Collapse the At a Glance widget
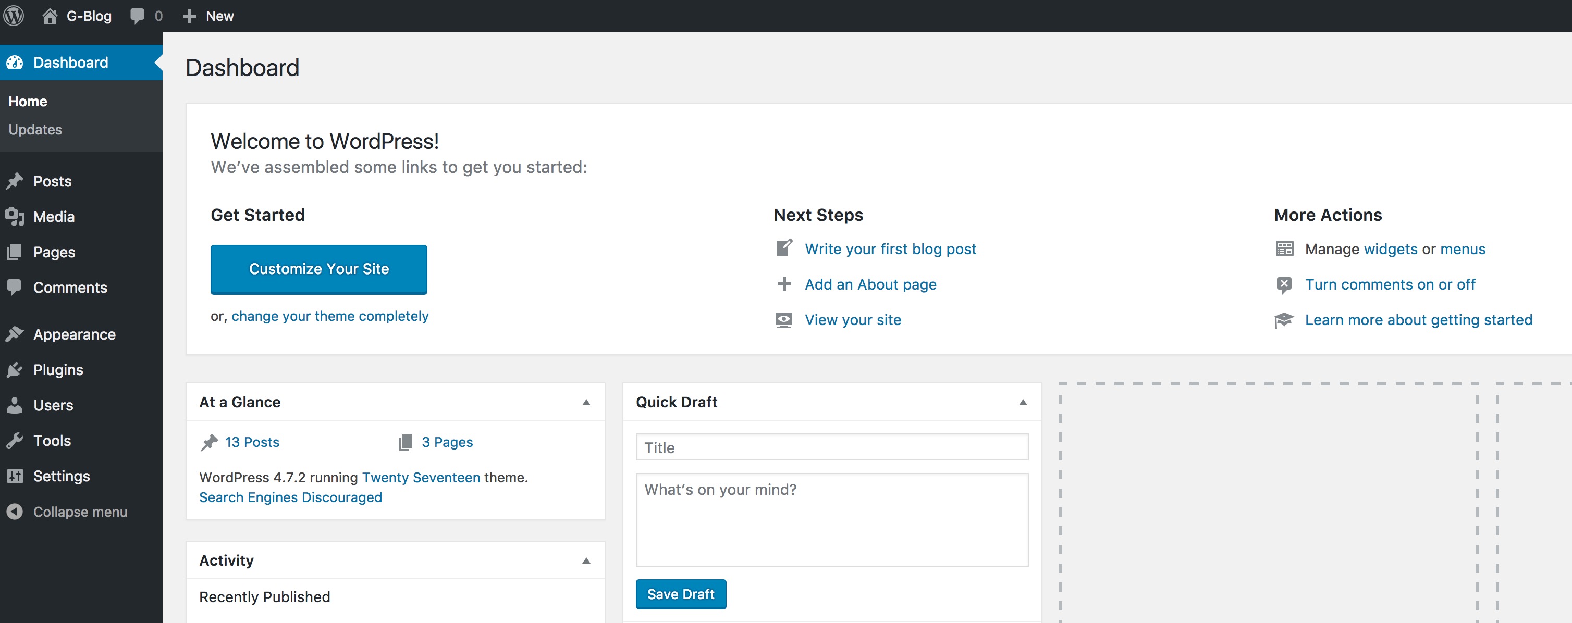The image size is (1572, 623). click(586, 402)
